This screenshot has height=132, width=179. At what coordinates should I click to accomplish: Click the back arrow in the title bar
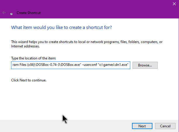coord(4,13)
